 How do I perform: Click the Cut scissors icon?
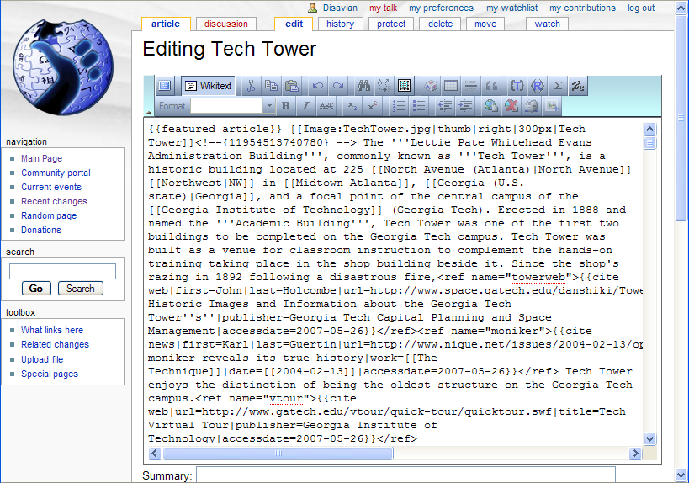[251, 86]
